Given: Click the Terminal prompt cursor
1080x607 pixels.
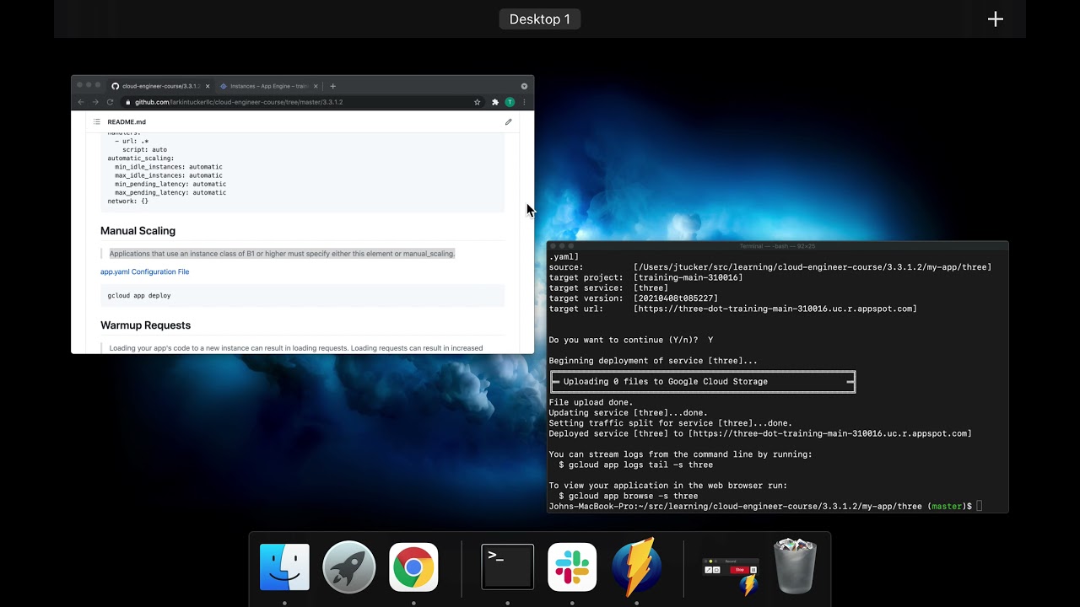Looking at the screenshot, I should coord(980,507).
